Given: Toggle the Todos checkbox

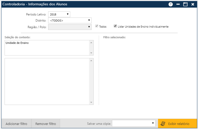Looking at the screenshot, I should [x=97, y=26].
